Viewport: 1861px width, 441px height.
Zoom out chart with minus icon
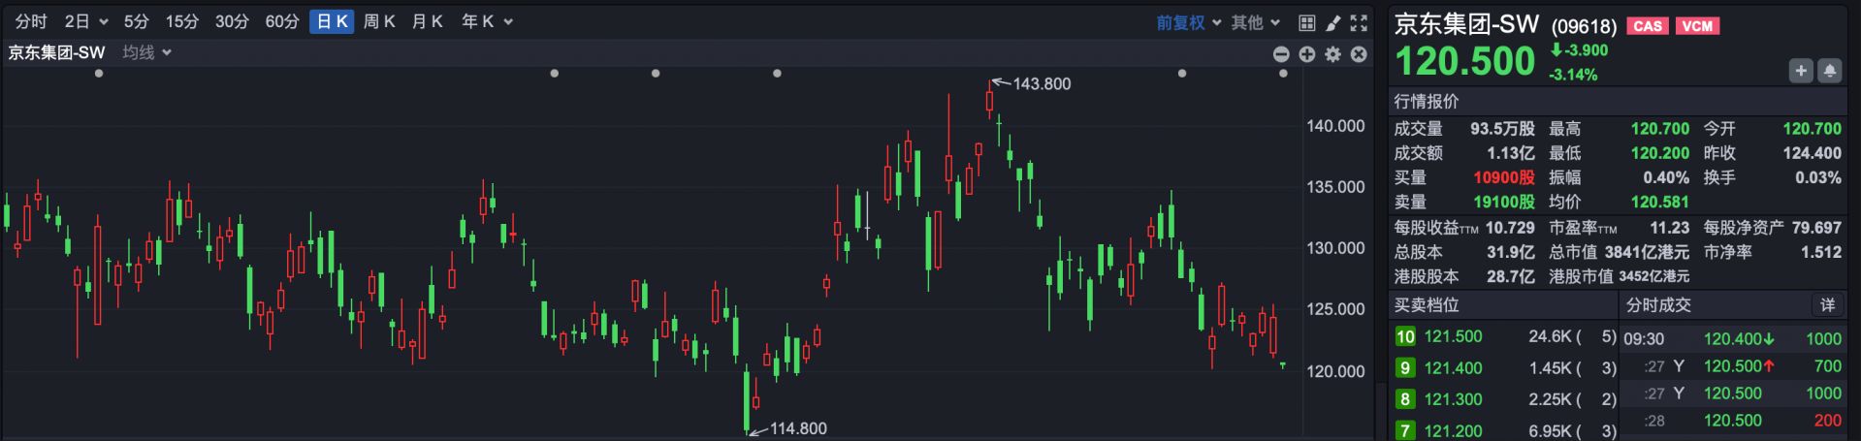tap(1281, 54)
